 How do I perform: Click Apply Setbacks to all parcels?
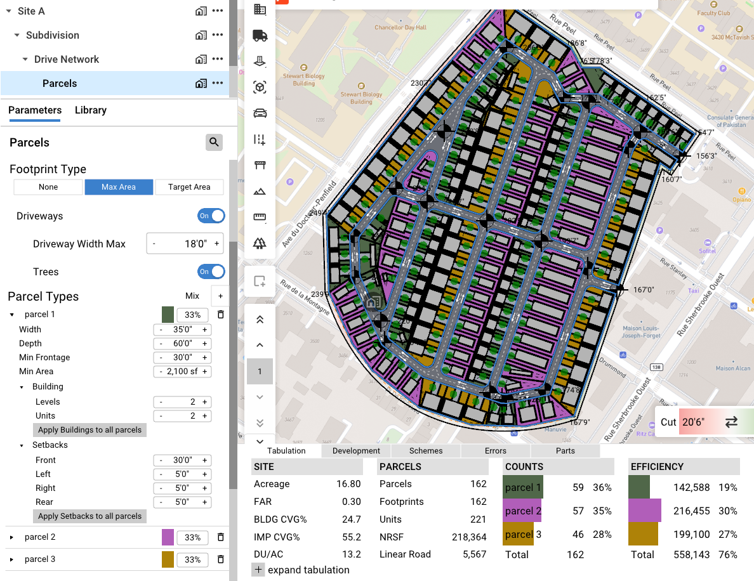(90, 516)
